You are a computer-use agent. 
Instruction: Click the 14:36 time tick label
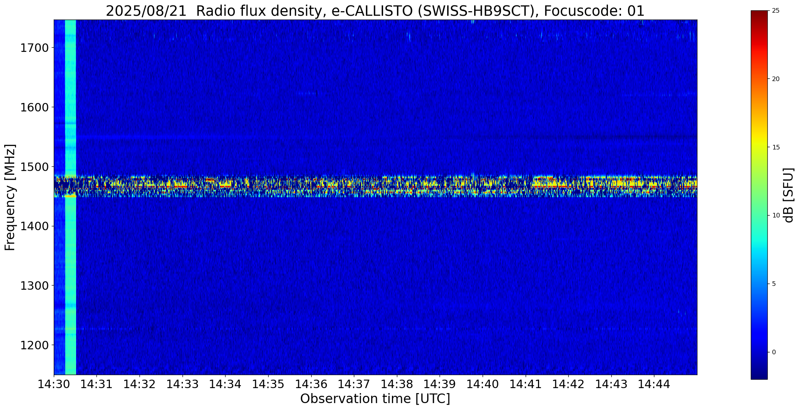[311, 384]
